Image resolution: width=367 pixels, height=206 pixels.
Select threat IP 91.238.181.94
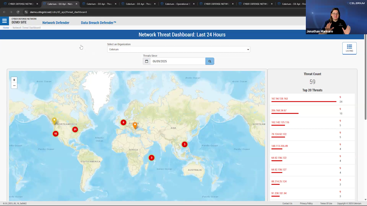click(x=279, y=193)
